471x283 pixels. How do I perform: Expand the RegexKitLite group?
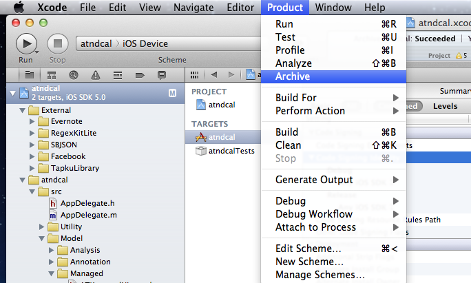[32, 133]
